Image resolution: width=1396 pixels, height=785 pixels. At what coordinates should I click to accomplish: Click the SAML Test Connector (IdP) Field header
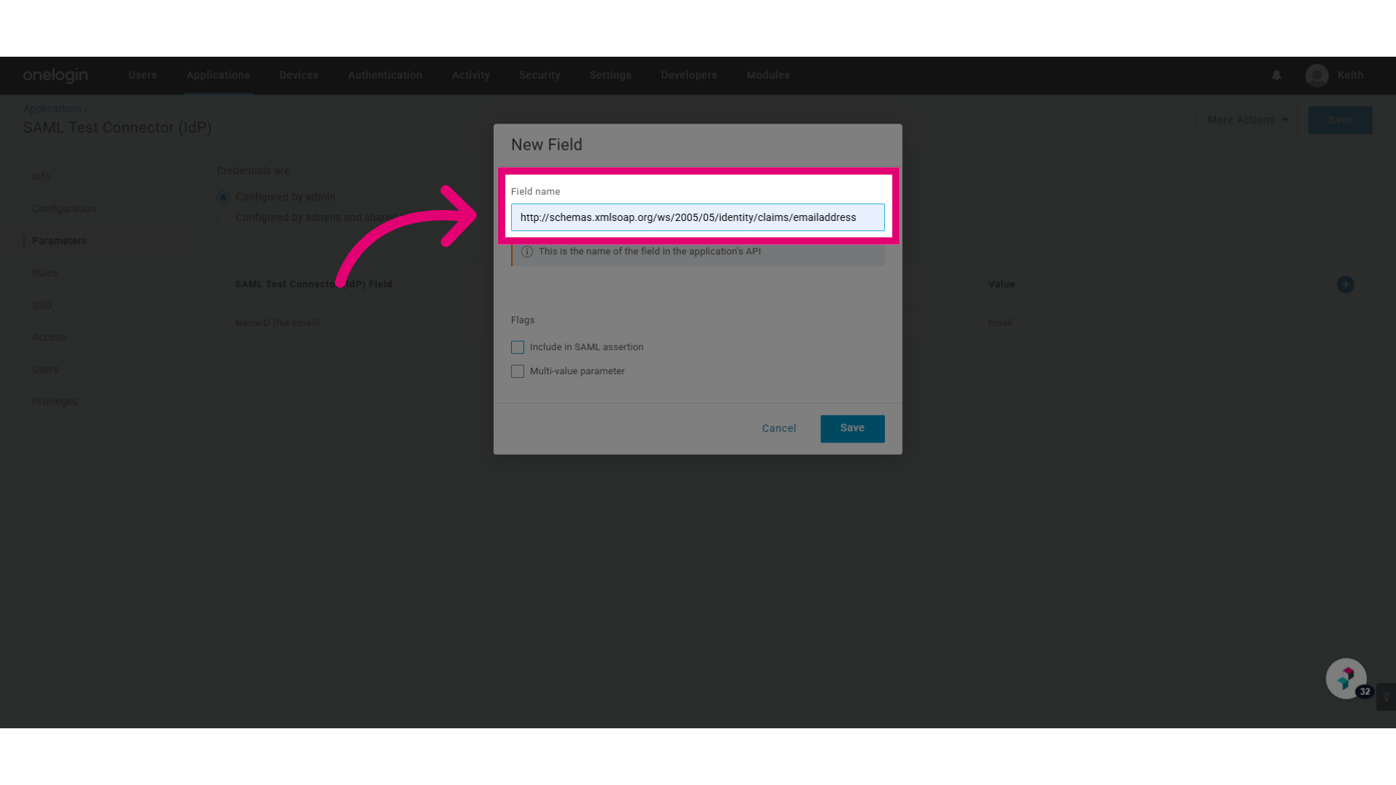313,284
